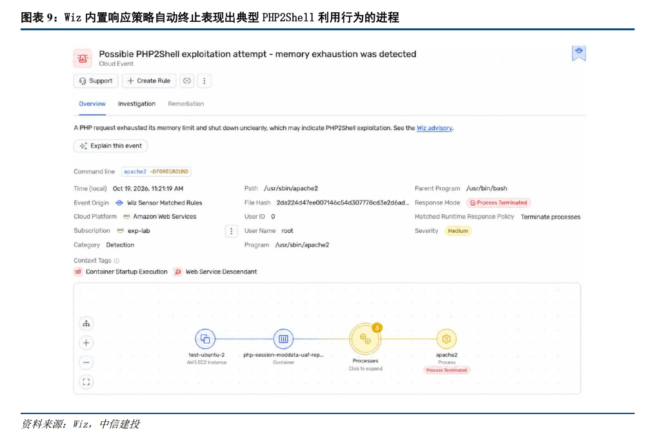Zoom in the graph with plus button

coord(86,343)
